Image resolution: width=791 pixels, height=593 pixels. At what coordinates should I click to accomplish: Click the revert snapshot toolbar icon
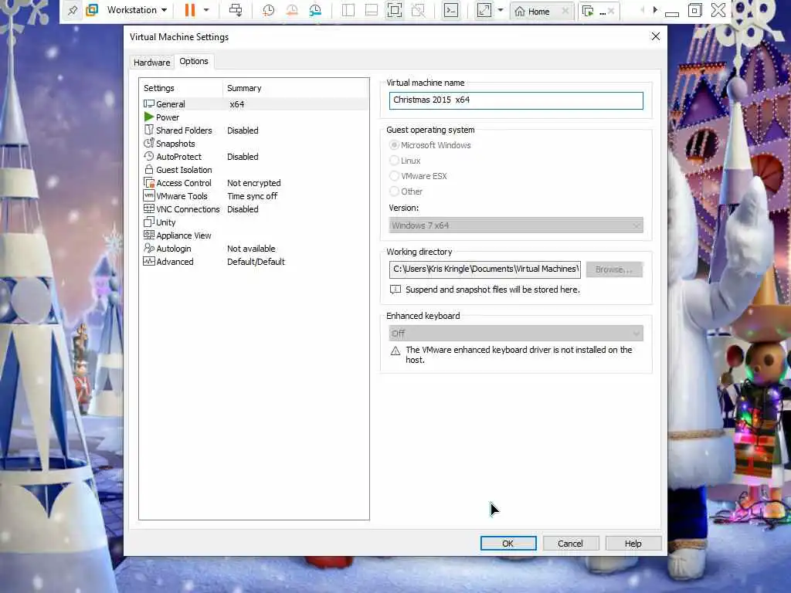(291, 11)
